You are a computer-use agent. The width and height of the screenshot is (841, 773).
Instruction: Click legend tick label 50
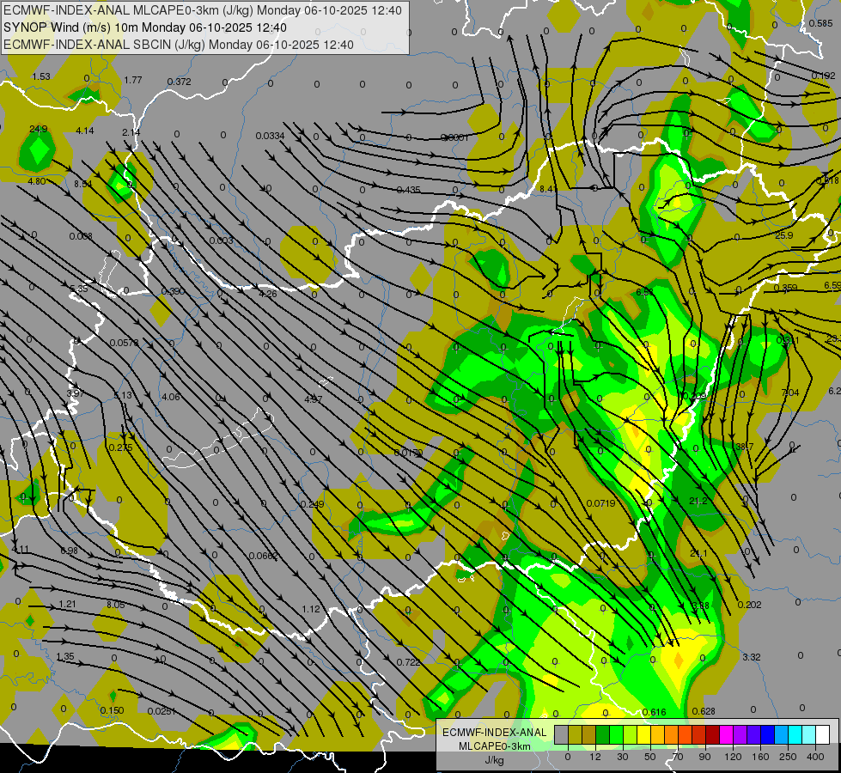pos(650,757)
